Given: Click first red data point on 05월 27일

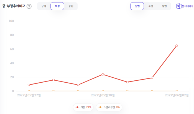Looking at the screenshot, I should [x=29, y=85].
